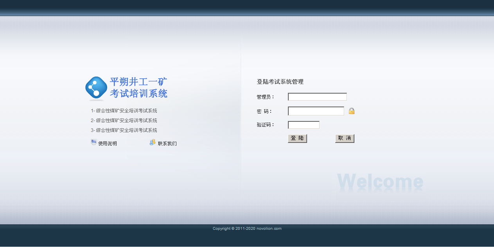494x247 pixels.
Task: Focus the 验证码 input field
Action: (x=304, y=125)
